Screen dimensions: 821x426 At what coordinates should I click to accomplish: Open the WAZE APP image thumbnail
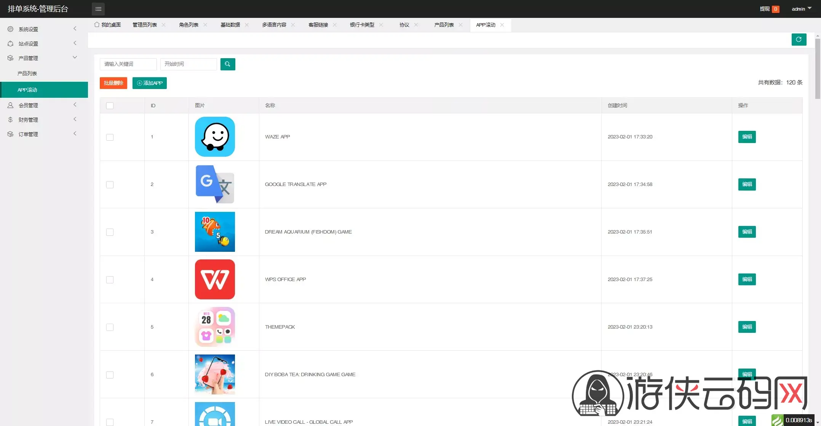coord(215,137)
